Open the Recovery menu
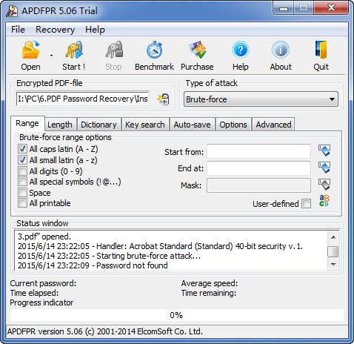This screenshot has height=344, width=354. [55, 30]
